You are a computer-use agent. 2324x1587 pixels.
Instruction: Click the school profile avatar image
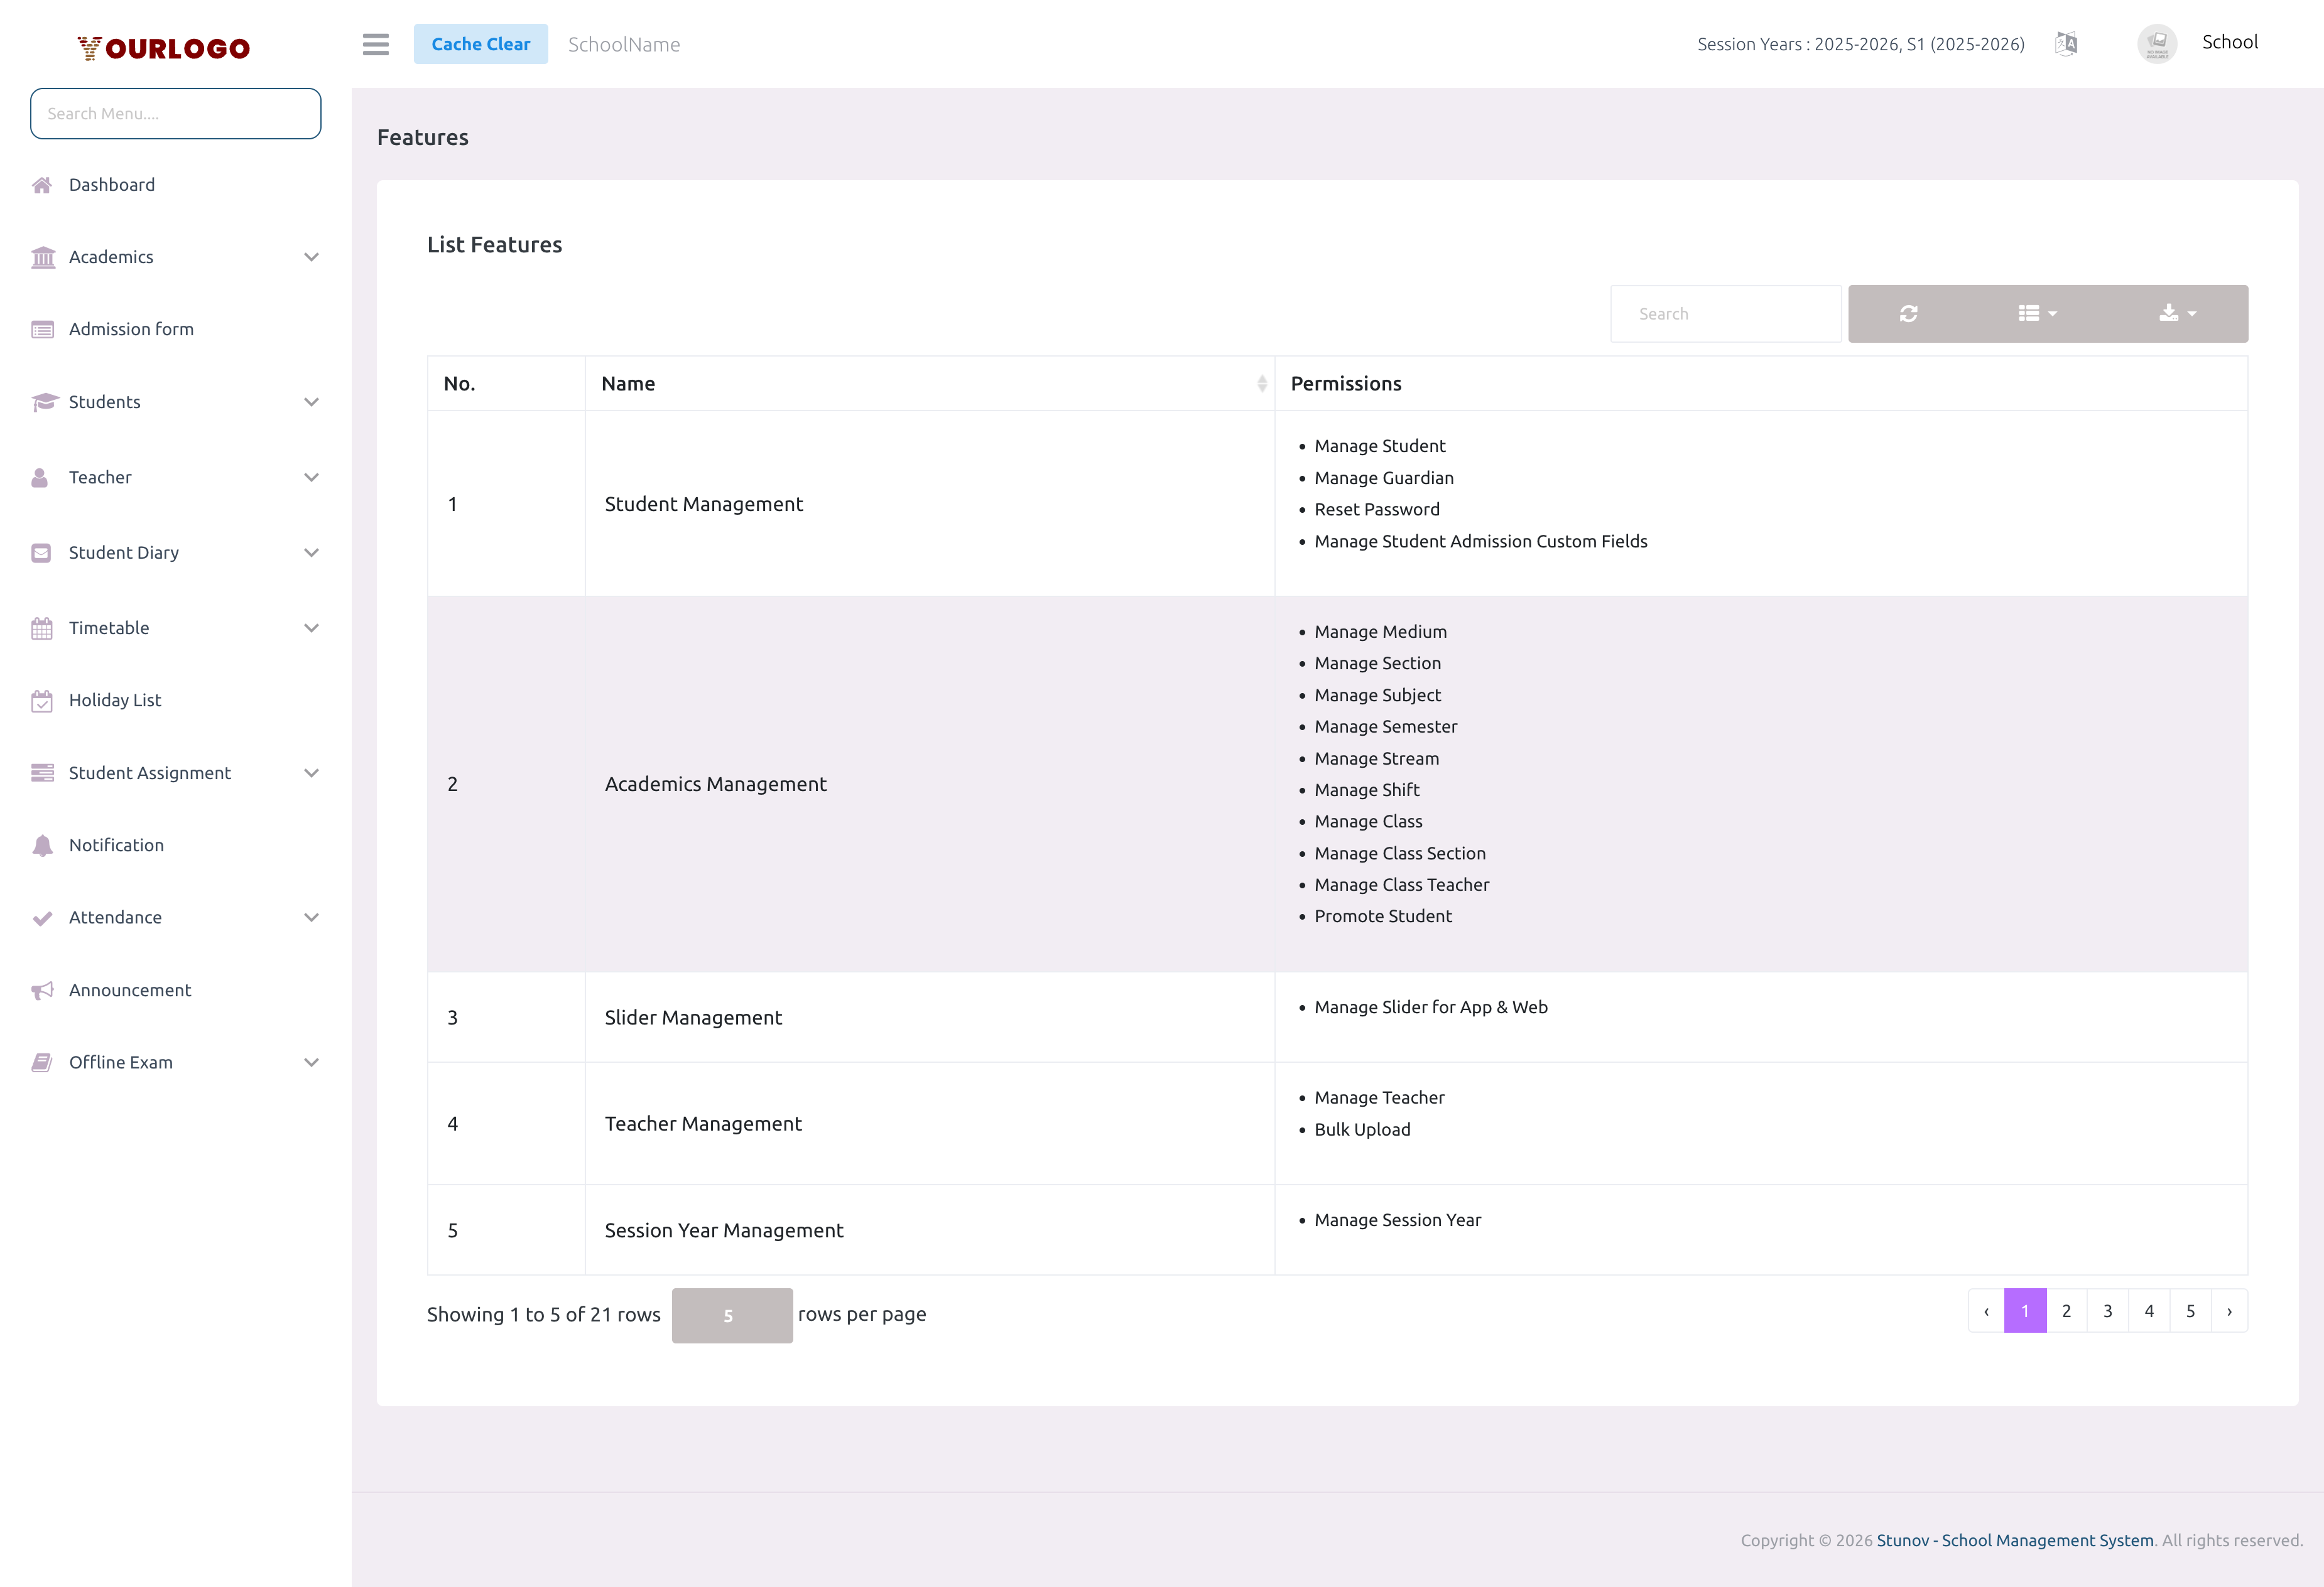pos(2157,43)
